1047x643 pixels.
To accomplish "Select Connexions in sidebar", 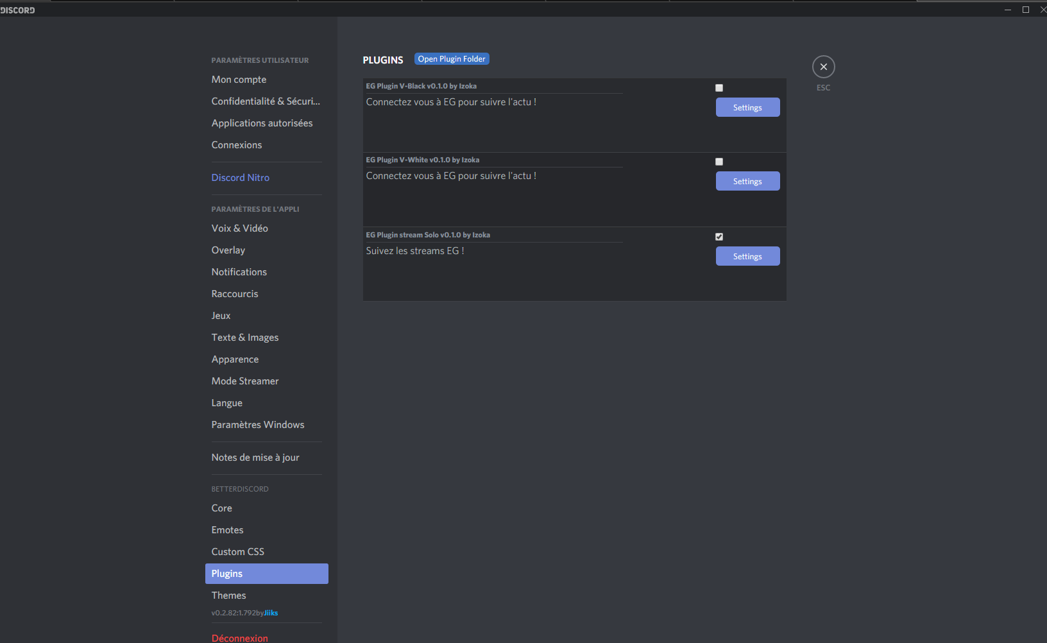I will coord(266,145).
